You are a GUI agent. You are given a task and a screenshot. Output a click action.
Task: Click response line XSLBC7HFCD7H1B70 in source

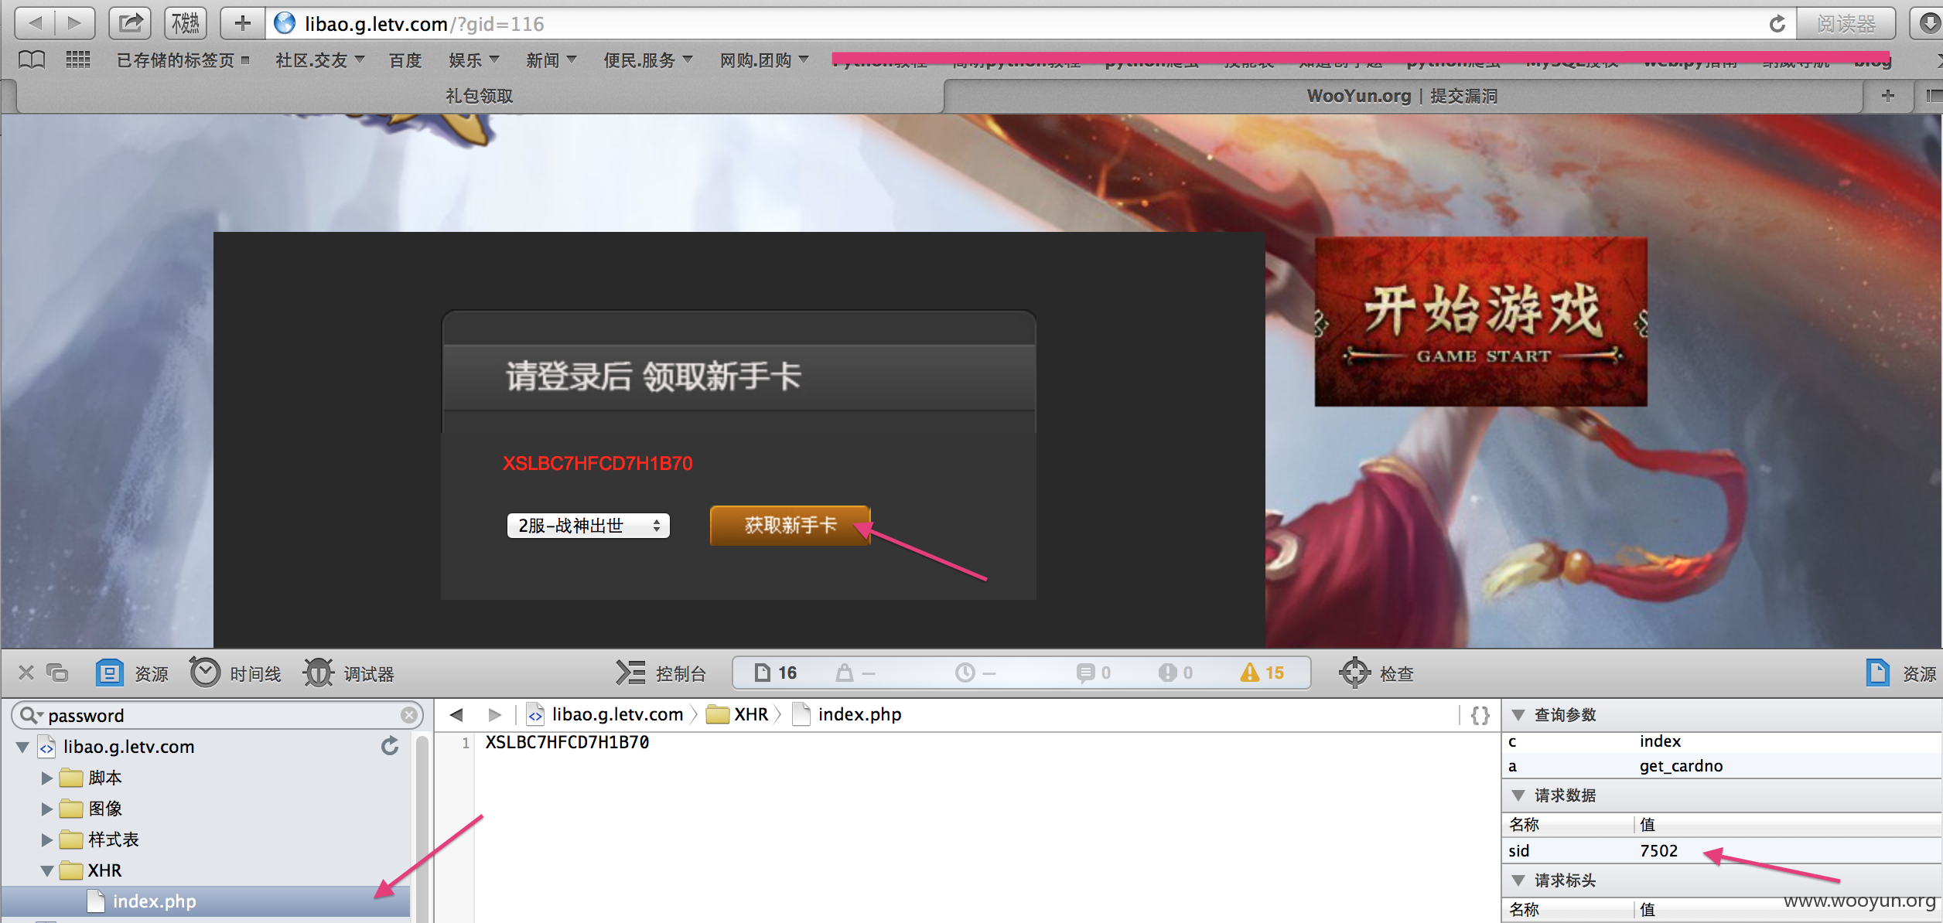point(567,742)
